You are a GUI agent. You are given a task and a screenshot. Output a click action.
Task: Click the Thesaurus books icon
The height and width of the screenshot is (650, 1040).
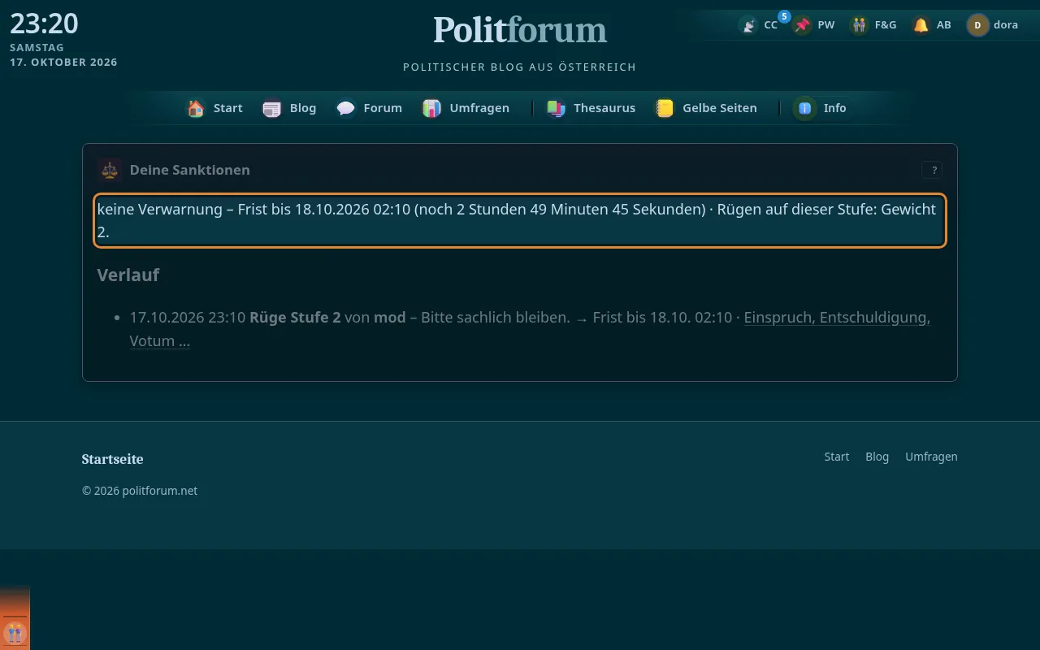point(556,108)
